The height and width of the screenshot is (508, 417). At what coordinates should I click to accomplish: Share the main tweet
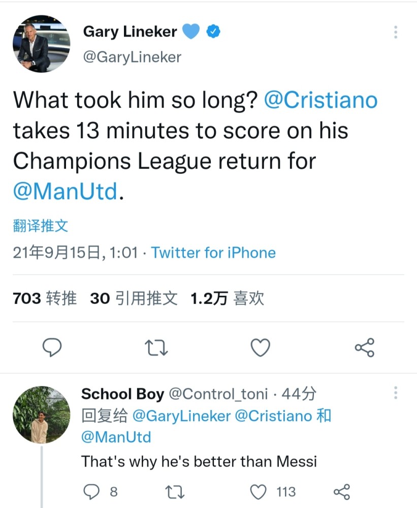[364, 347]
